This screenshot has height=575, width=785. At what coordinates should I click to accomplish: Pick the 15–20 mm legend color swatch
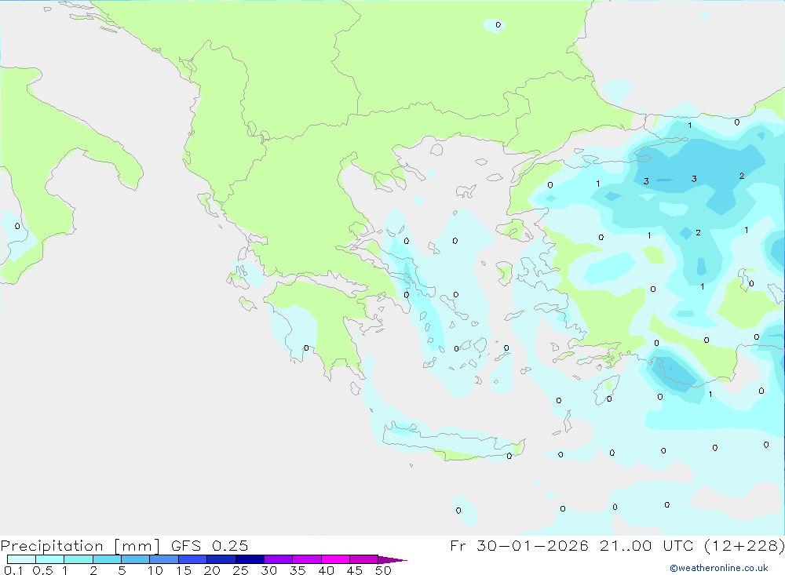point(192,559)
